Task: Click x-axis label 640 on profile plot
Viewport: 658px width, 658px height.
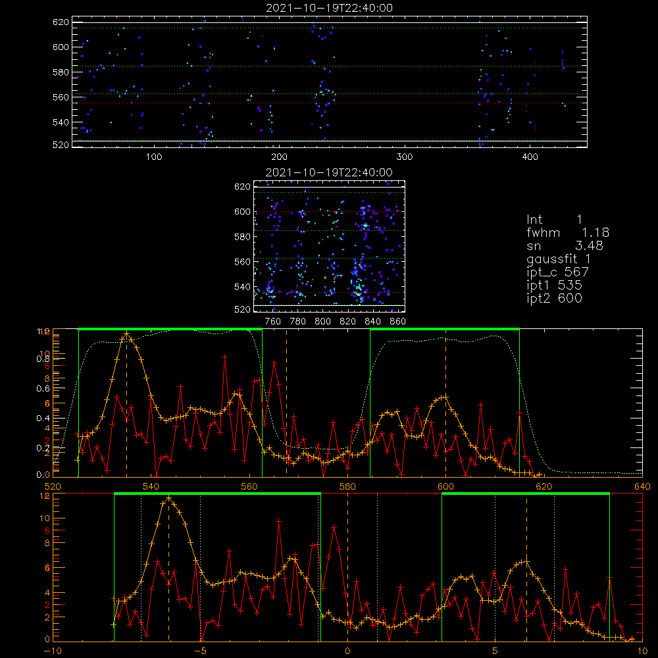Action: [642, 486]
